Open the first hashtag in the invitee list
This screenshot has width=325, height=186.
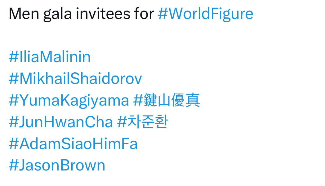tap(50, 57)
